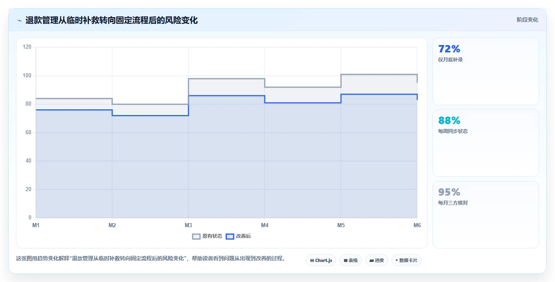Click the chart title 退款管理从临时补救转向固定流程后的风险变化

pyautogui.click(x=111, y=20)
